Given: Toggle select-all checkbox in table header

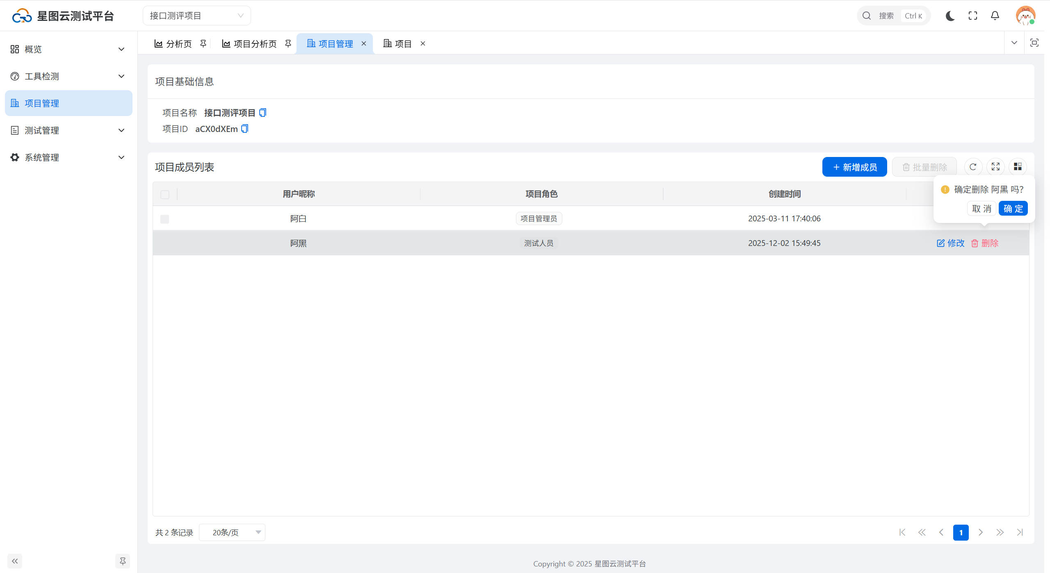Looking at the screenshot, I should point(165,194).
